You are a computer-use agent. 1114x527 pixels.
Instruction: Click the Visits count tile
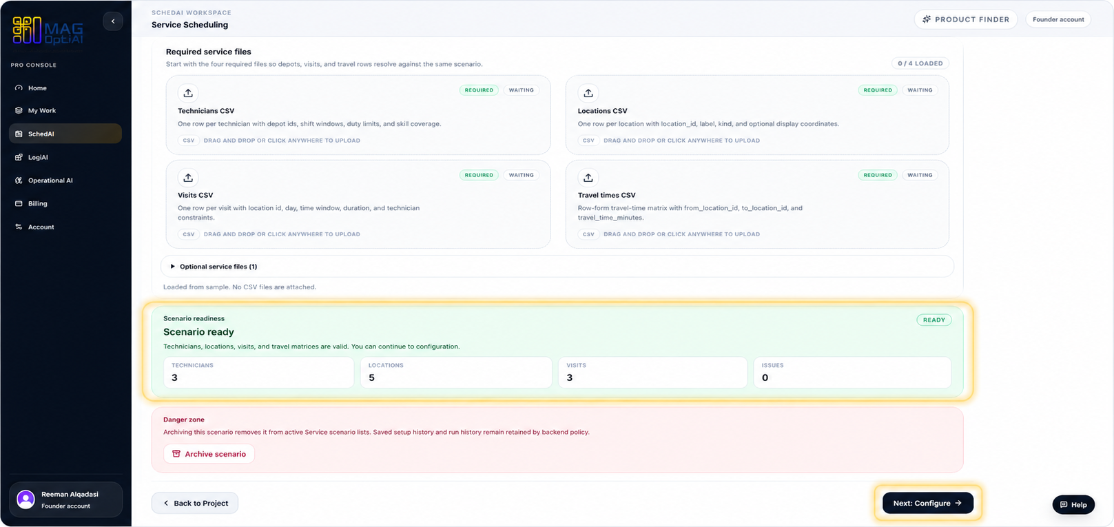pos(652,372)
